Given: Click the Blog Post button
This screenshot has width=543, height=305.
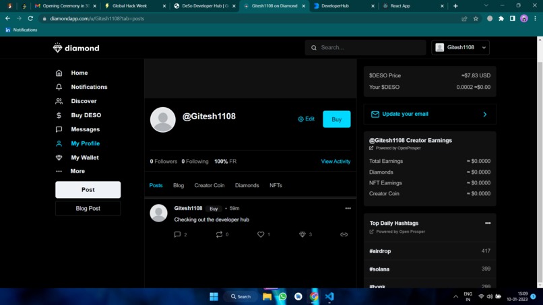Looking at the screenshot, I should pyautogui.click(x=88, y=209).
